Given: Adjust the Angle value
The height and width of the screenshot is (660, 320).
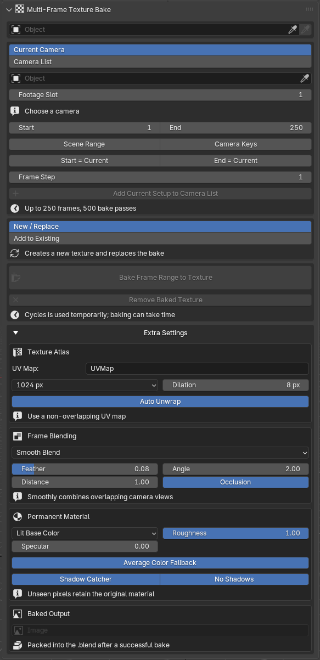Looking at the screenshot, I should click(236, 469).
